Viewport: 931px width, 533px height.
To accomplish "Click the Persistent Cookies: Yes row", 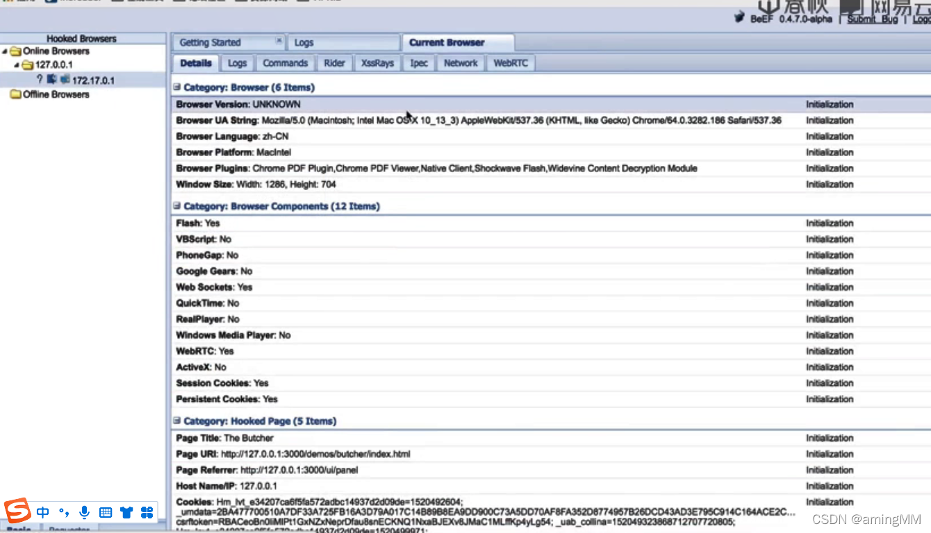I will click(x=551, y=399).
